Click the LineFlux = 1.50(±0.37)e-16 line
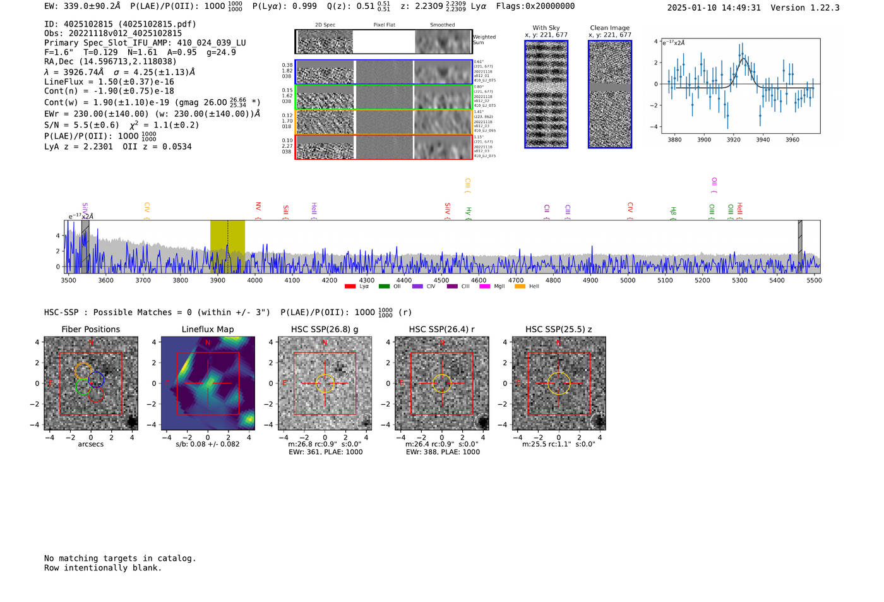 (109, 81)
